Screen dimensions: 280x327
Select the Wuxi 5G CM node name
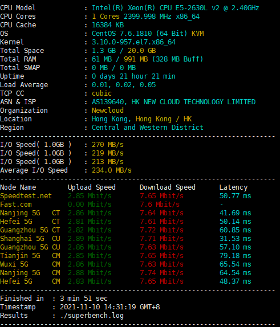(x=30, y=264)
